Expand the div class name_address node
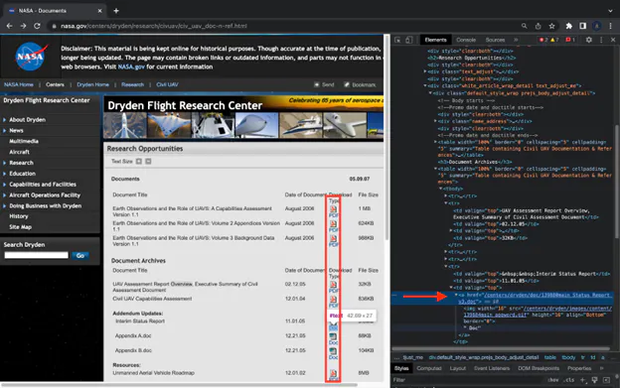The height and width of the screenshot is (388, 620). pyautogui.click(x=436, y=121)
